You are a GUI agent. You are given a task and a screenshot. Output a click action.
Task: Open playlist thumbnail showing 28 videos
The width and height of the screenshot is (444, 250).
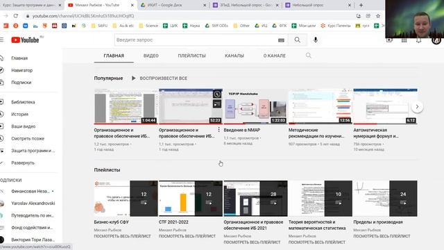pyautogui.click(x=255, y=199)
